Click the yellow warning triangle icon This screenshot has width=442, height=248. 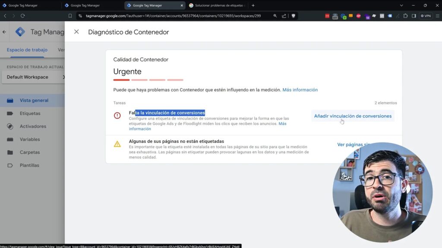tap(117, 144)
